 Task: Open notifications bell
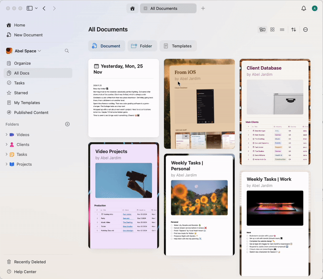(x=304, y=8)
